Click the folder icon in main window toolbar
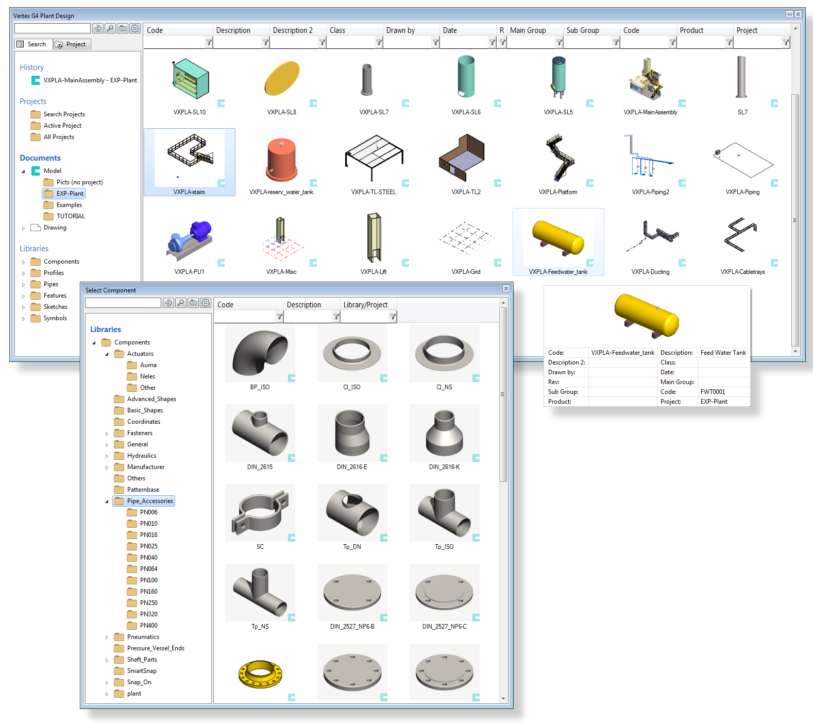Viewport: 813px width, 727px height. coord(123,28)
